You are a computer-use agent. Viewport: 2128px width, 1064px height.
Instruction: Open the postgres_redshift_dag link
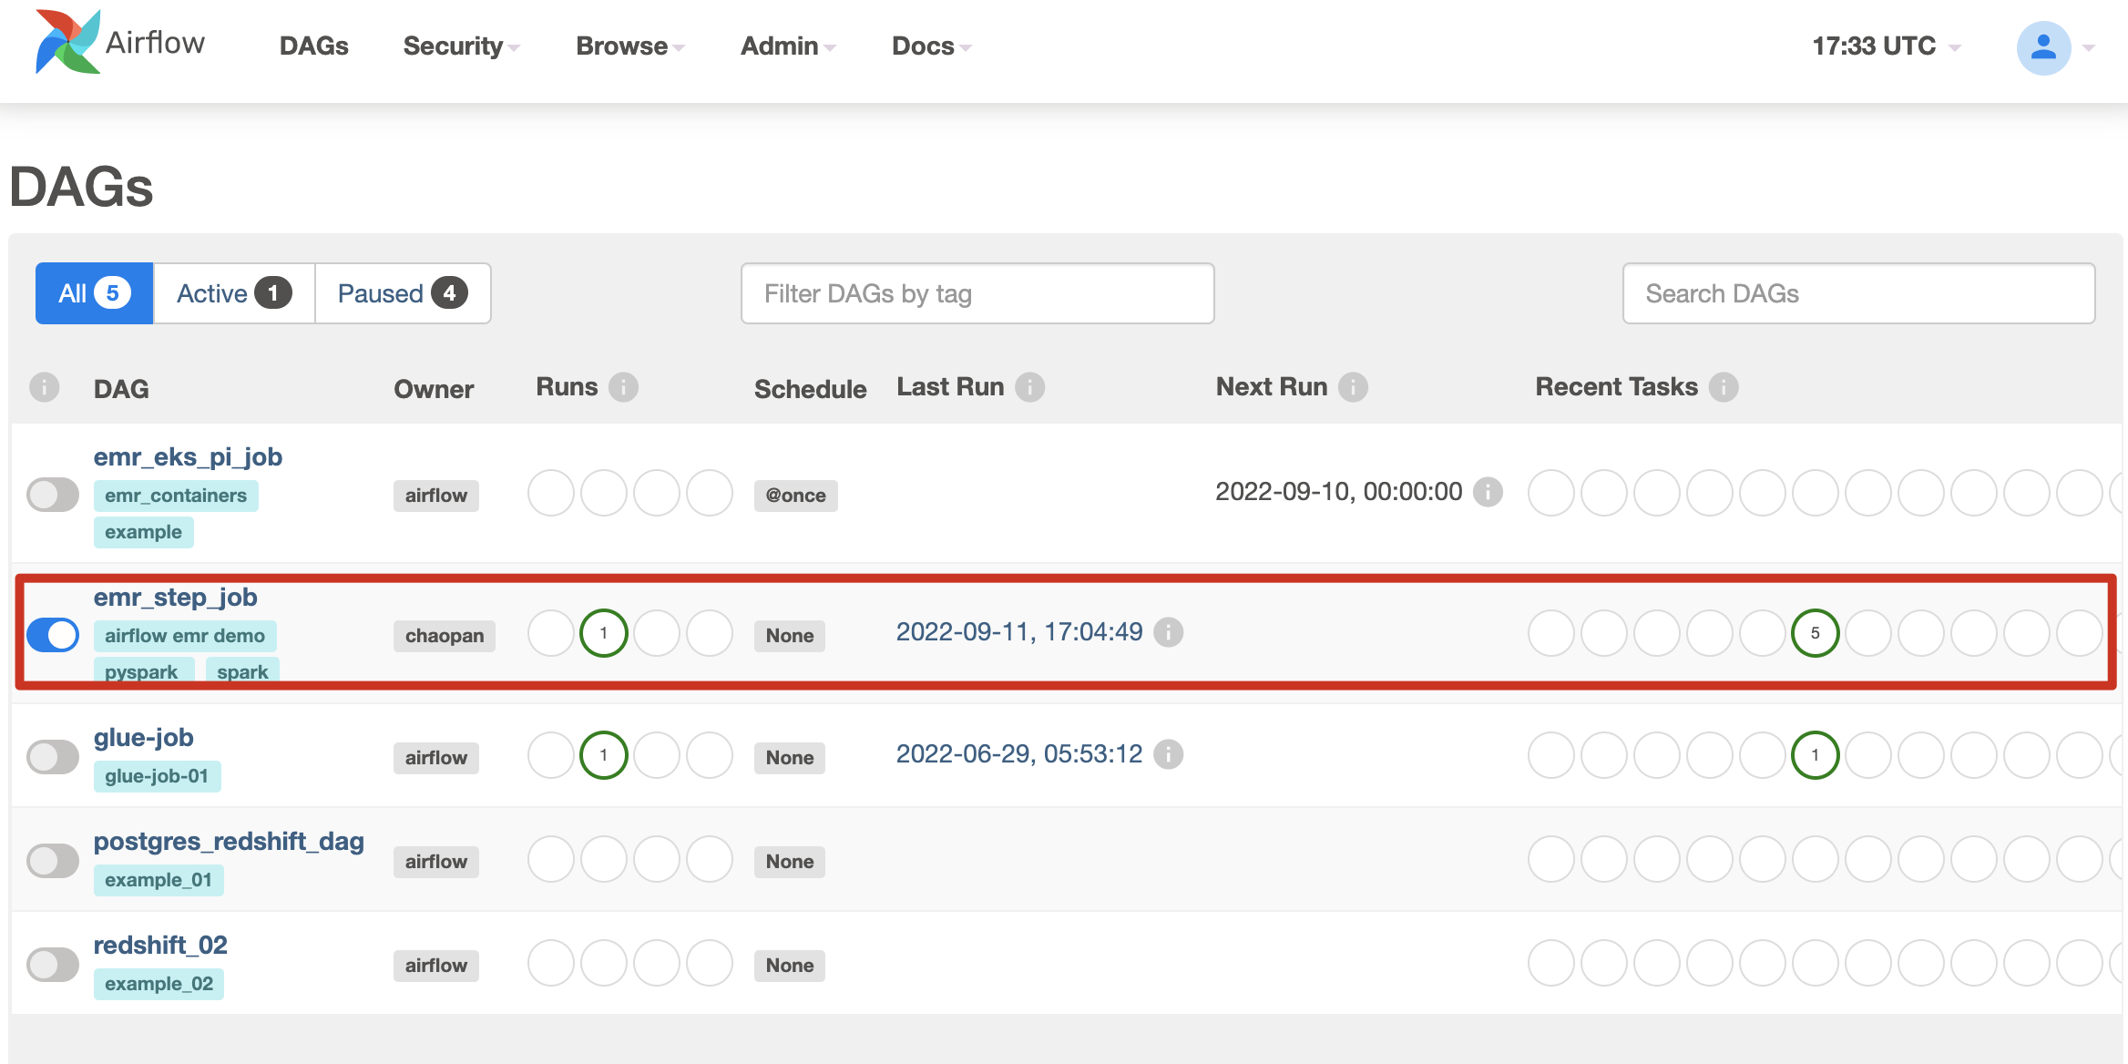[x=229, y=841]
